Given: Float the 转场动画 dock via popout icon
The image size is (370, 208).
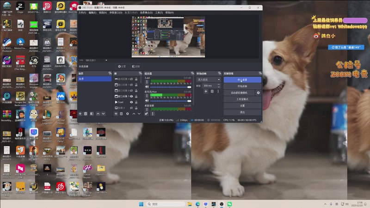Looking at the screenshot, I should point(219,73).
